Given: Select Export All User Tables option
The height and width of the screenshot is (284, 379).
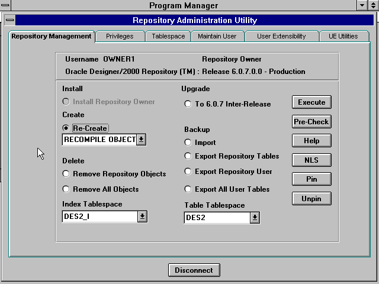Looking at the screenshot, I should click(188, 189).
